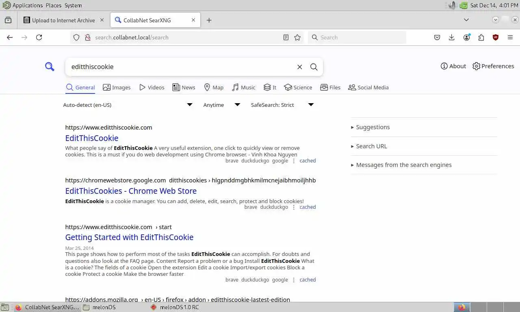Open the Applications menu
Viewport: 520px width, 312px height.
click(27, 5)
